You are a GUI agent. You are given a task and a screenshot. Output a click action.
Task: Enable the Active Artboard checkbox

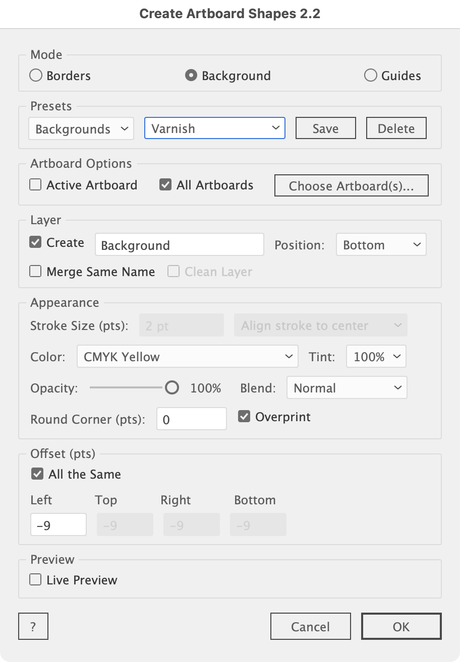tap(36, 185)
